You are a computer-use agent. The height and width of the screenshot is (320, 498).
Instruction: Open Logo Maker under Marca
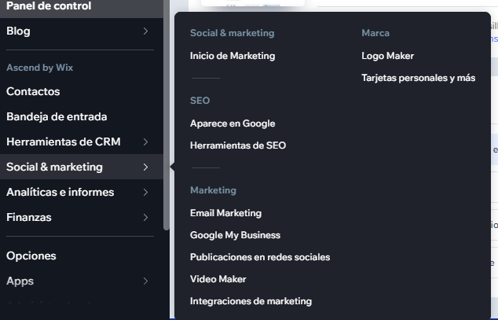coord(387,56)
